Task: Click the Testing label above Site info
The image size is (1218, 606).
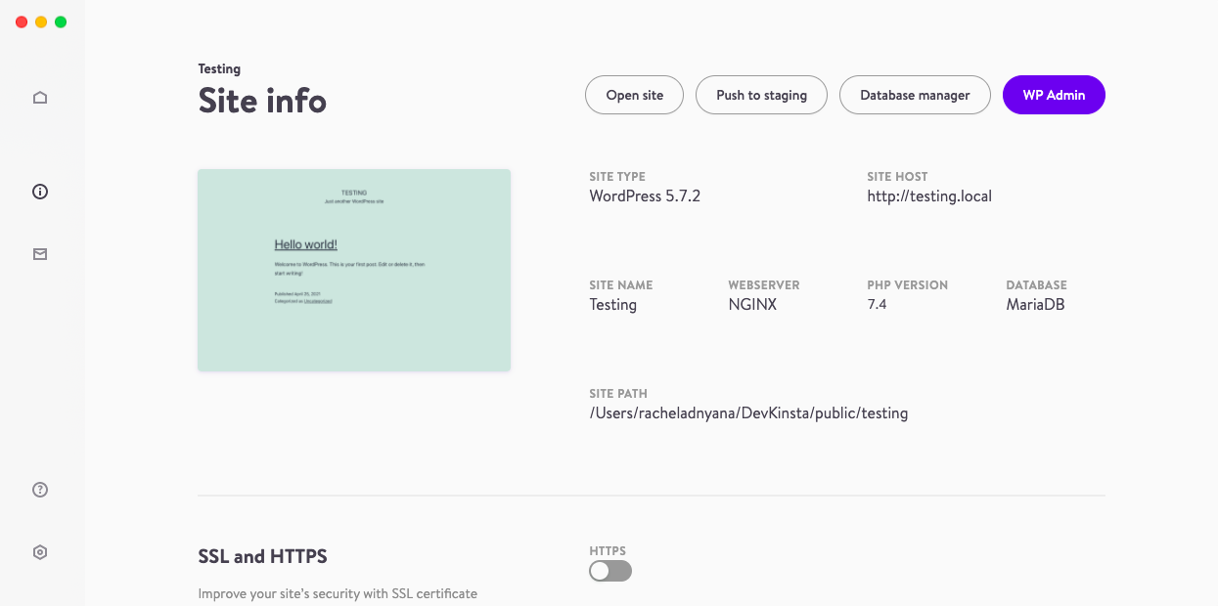Action: [219, 69]
